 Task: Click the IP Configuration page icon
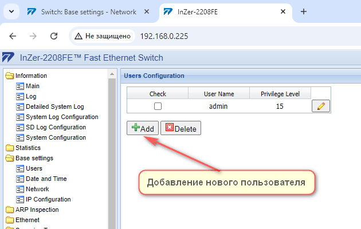[x=20, y=200]
